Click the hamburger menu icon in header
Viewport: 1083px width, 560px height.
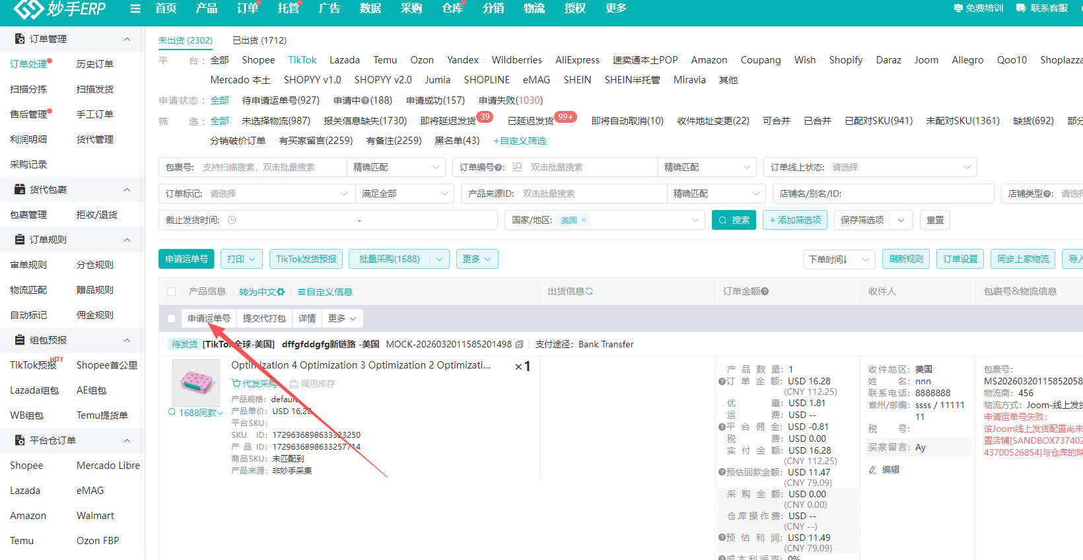135,9
